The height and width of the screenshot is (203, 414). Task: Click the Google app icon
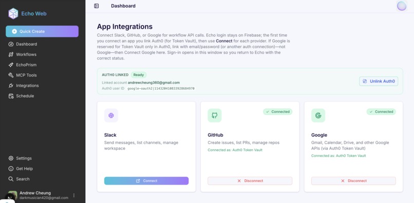(x=318, y=115)
